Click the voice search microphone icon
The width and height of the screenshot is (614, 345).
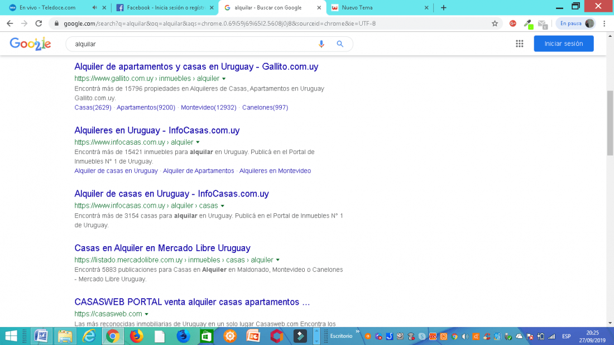[321, 44]
